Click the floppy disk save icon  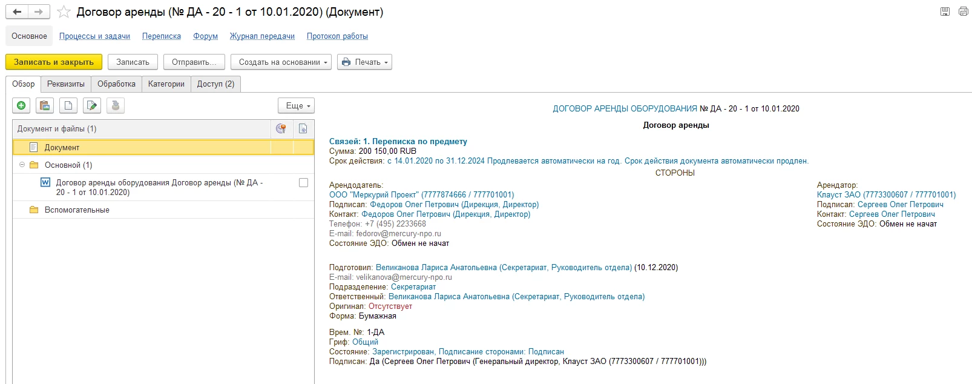pos(945,12)
